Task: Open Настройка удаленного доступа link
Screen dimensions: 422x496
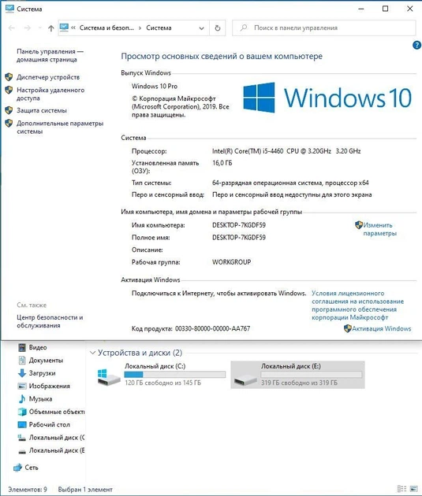Action: (50, 94)
